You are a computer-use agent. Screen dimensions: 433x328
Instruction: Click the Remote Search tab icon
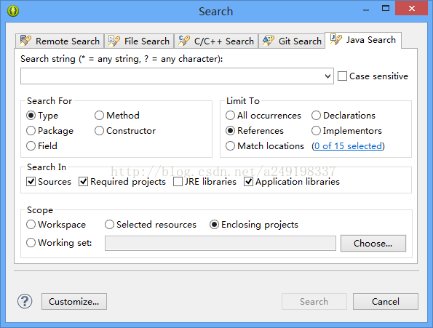(25, 41)
